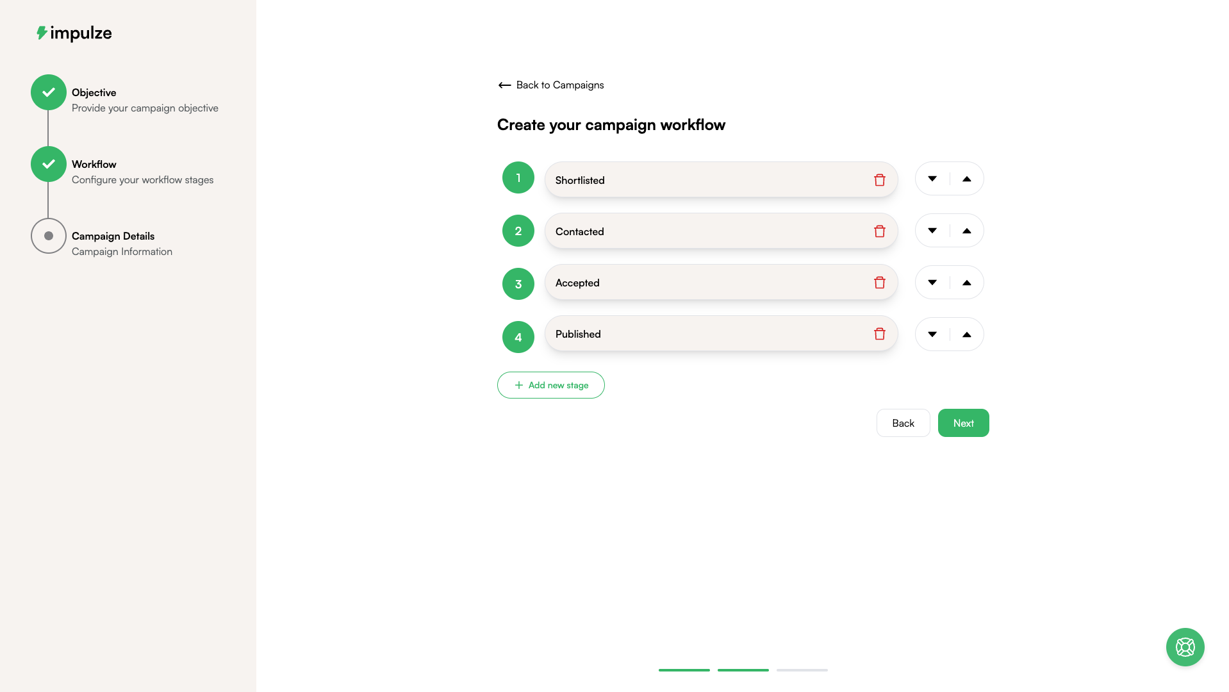The width and height of the screenshot is (1229, 692).
Task: Open the help widget at bottom right
Action: (1185, 647)
